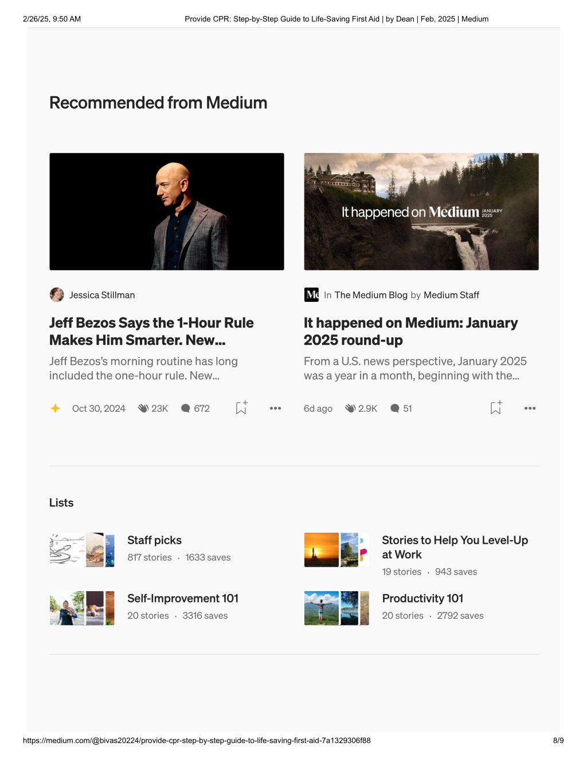Visit Jessica Stillman author link
This screenshot has height=759, width=587.
pyautogui.click(x=102, y=295)
